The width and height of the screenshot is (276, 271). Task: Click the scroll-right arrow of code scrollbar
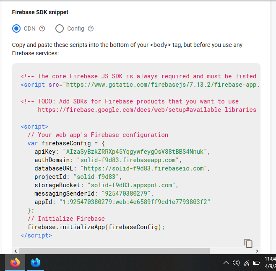(257, 250)
